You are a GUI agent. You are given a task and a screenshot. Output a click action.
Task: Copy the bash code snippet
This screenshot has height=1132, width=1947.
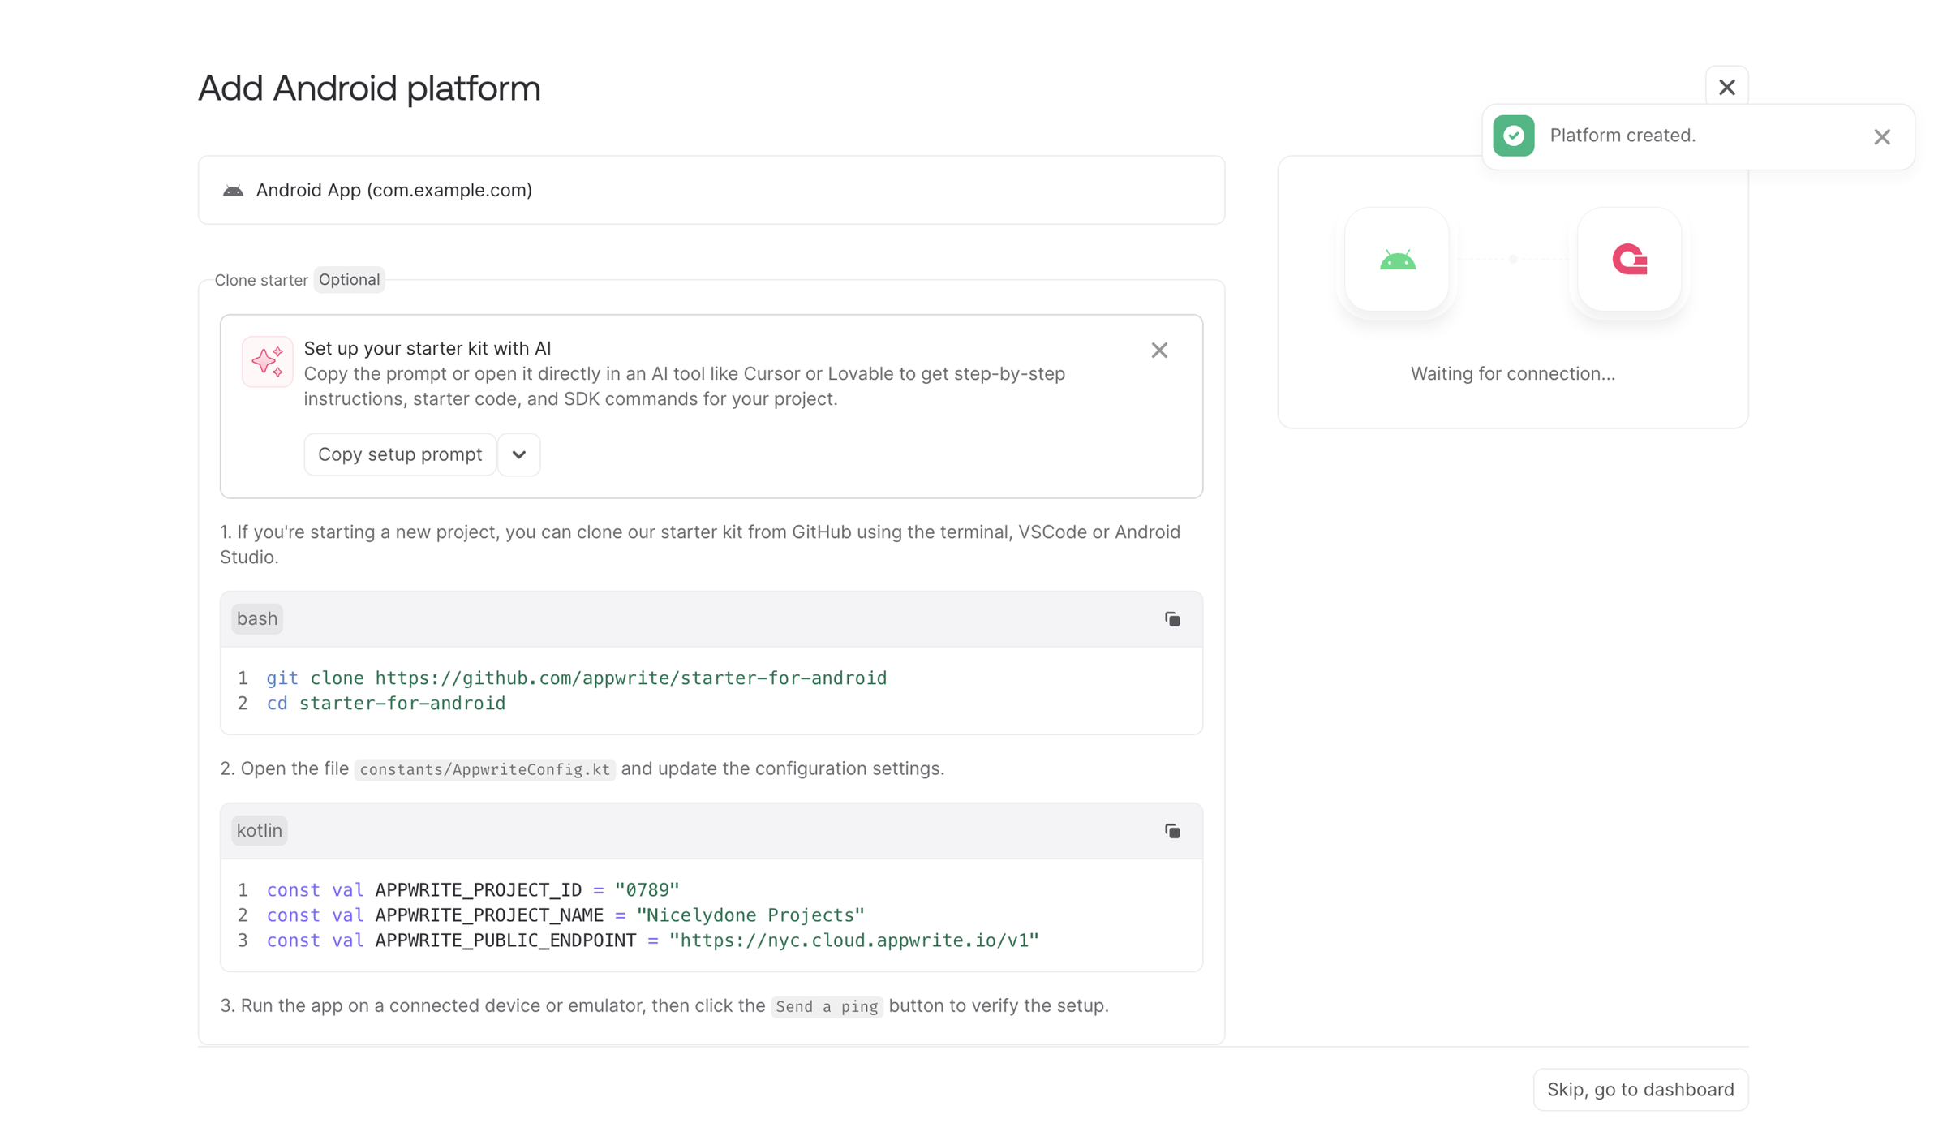pyautogui.click(x=1172, y=619)
